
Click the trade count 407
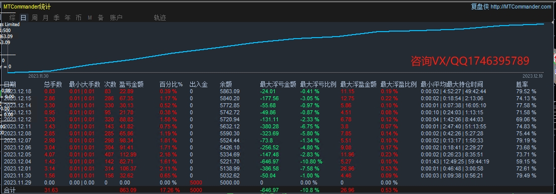pyautogui.click(x=109, y=154)
